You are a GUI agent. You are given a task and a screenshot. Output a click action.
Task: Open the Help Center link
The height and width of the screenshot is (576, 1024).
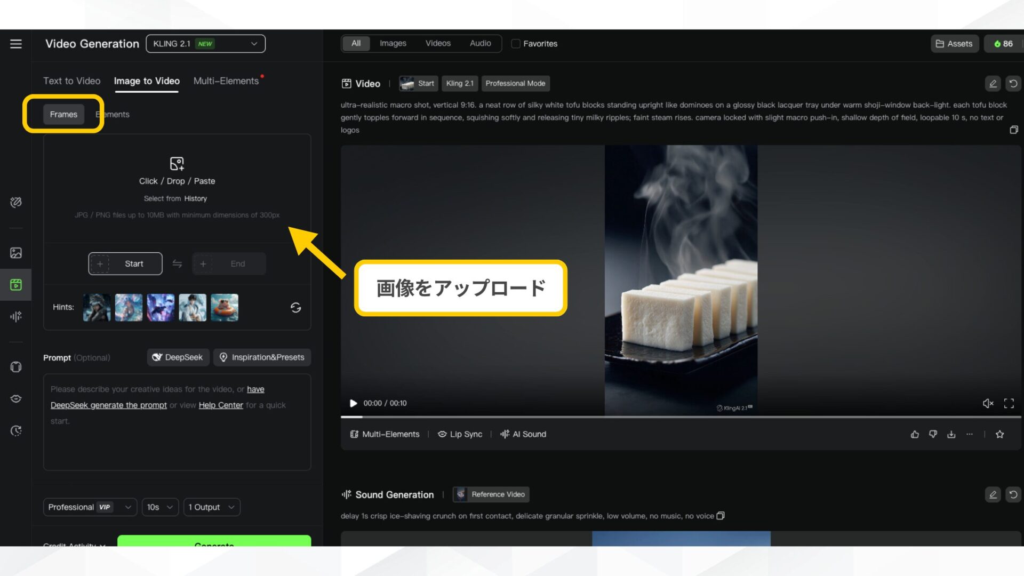click(x=220, y=405)
